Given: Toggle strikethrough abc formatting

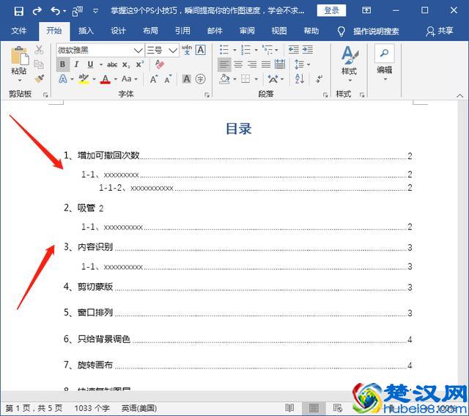Looking at the screenshot, I should 112,65.
